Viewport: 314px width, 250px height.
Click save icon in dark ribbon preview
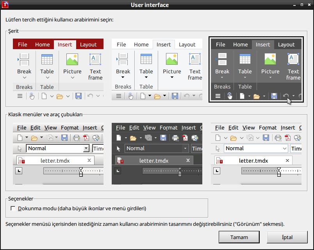coord(274,96)
